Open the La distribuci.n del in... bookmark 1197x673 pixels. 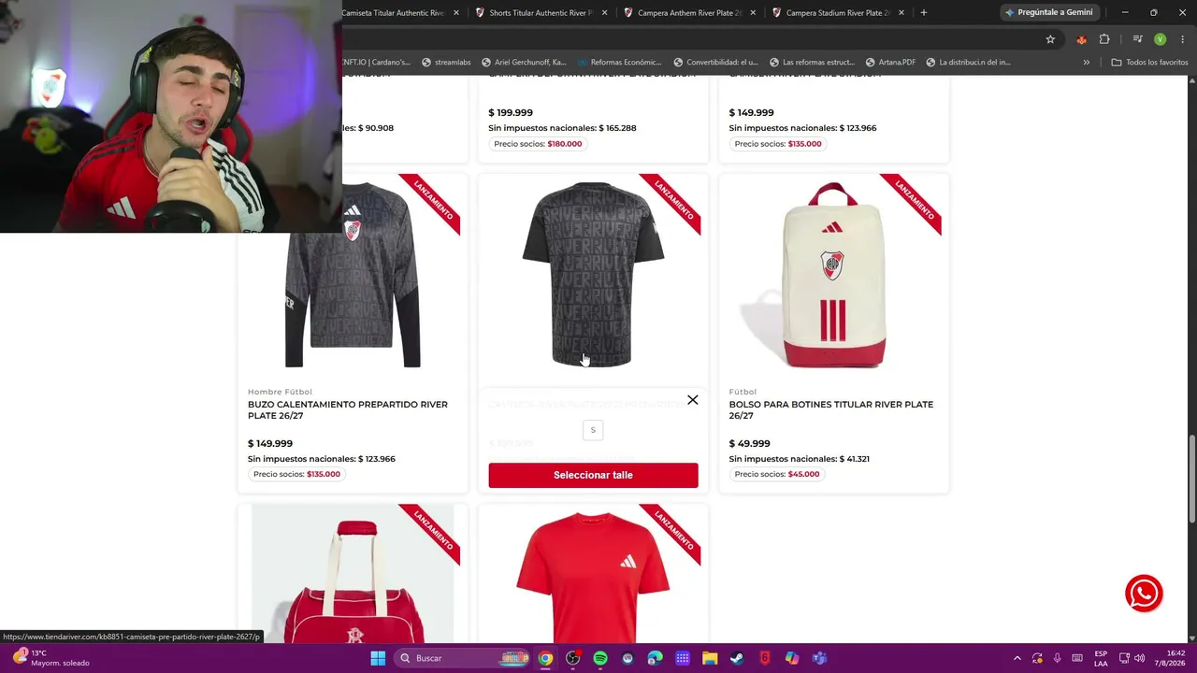[x=968, y=63]
